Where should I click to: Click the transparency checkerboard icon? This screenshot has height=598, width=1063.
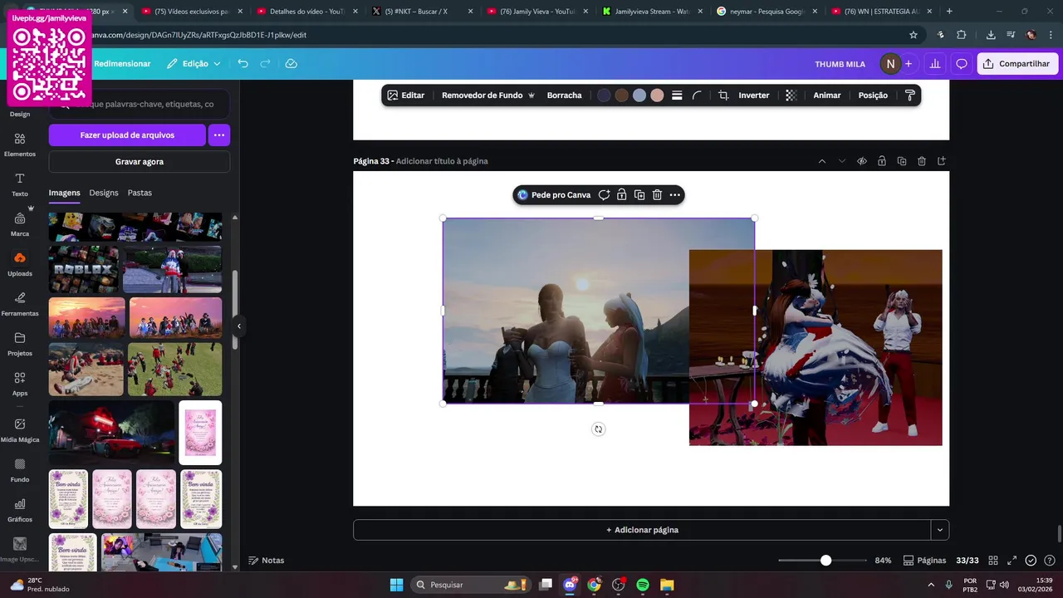(791, 96)
